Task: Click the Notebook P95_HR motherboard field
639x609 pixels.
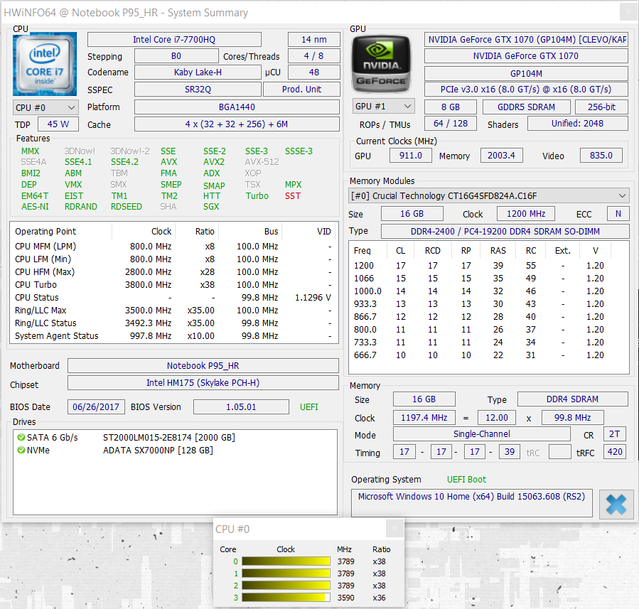Action: tap(203, 366)
